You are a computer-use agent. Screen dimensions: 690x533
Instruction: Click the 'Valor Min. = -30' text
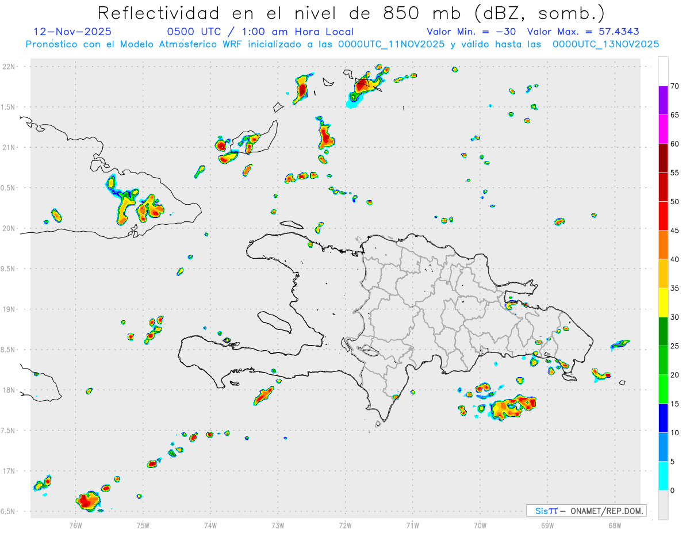[473, 32]
